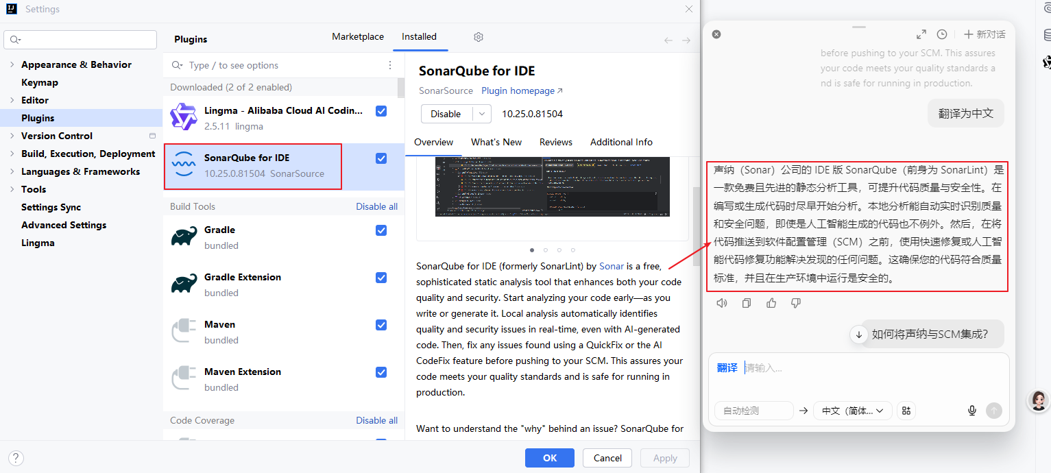Start a new chat with 新对话

point(984,34)
